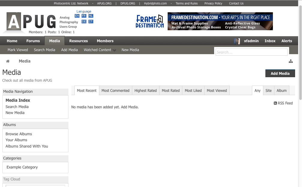The width and height of the screenshot is (302, 187).
Task: Open the Highest Rated tab
Action: [x=145, y=91]
